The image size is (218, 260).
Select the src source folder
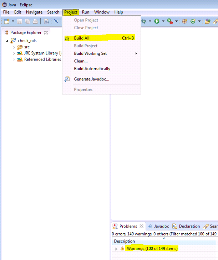[27, 47]
